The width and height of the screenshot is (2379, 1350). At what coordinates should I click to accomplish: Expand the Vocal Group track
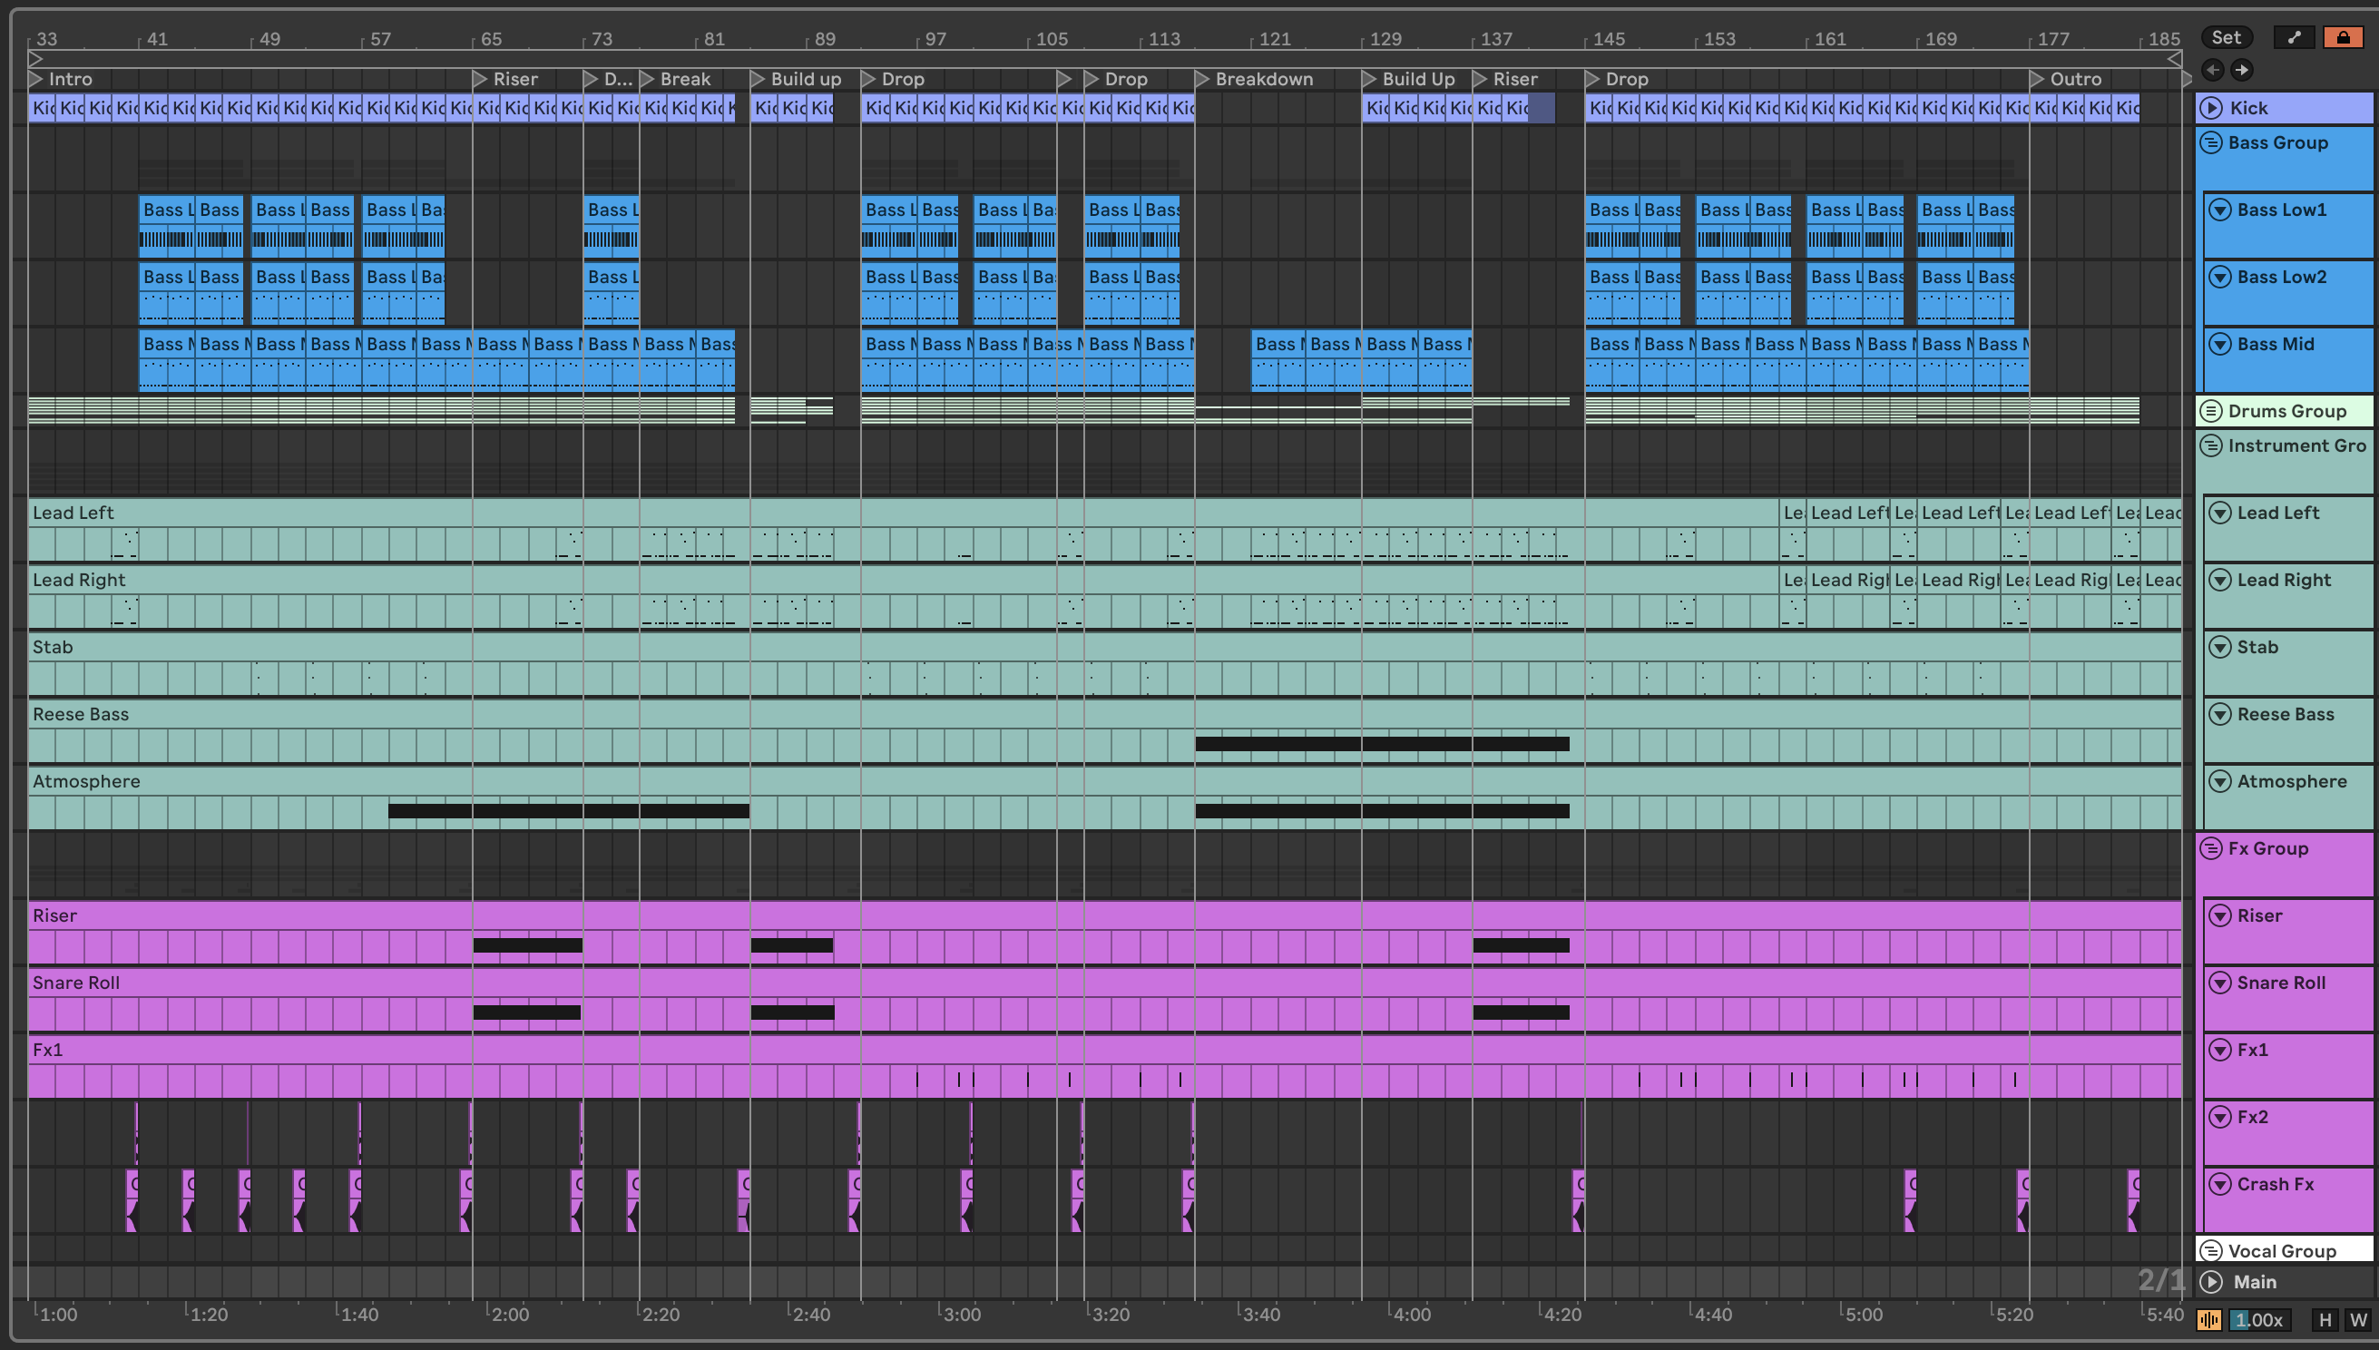click(2211, 1251)
